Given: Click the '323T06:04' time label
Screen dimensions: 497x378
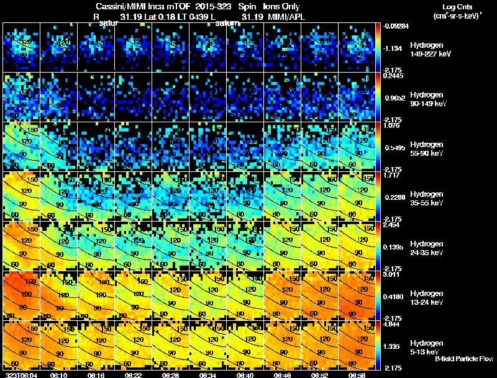Looking at the screenshot, I should coord(21,375).
